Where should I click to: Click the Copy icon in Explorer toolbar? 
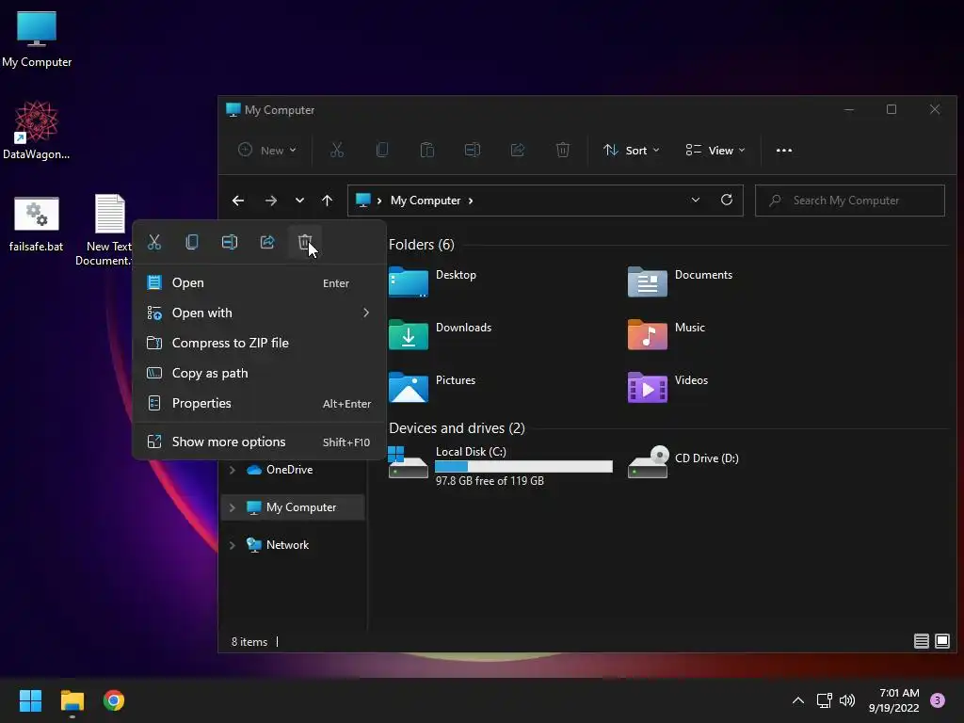[382, 151]
